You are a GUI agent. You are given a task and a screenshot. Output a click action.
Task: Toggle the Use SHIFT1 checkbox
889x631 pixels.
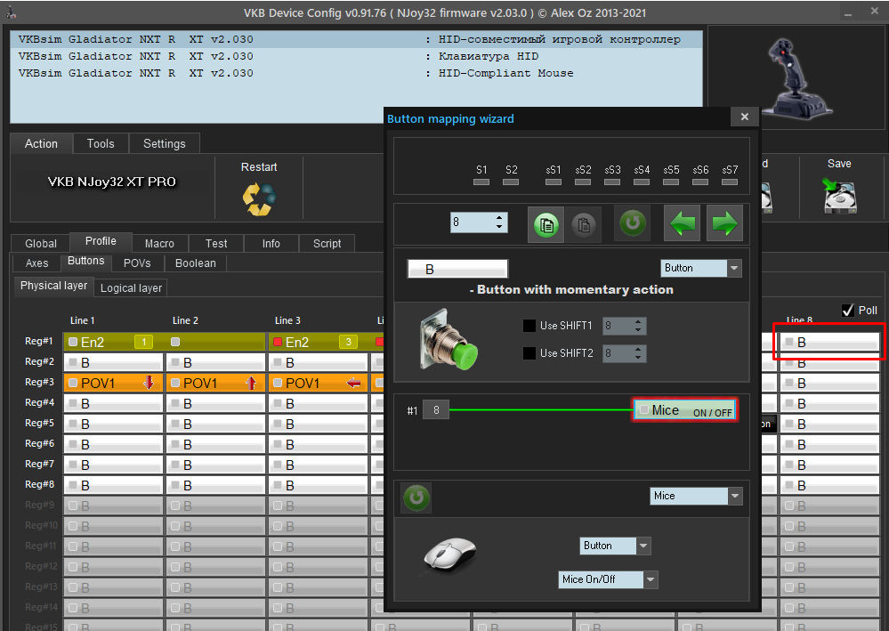[x=529, y=326]
